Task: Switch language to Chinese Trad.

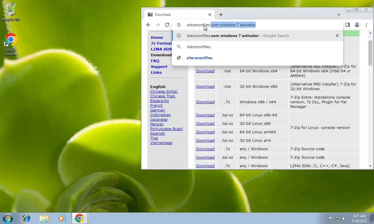Action: pos(163,96)
